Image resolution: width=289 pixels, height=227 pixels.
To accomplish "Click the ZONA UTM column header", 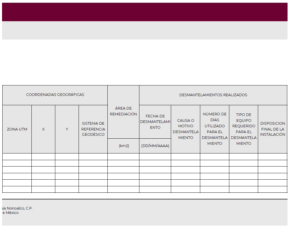I will click(x=17, y=129).
